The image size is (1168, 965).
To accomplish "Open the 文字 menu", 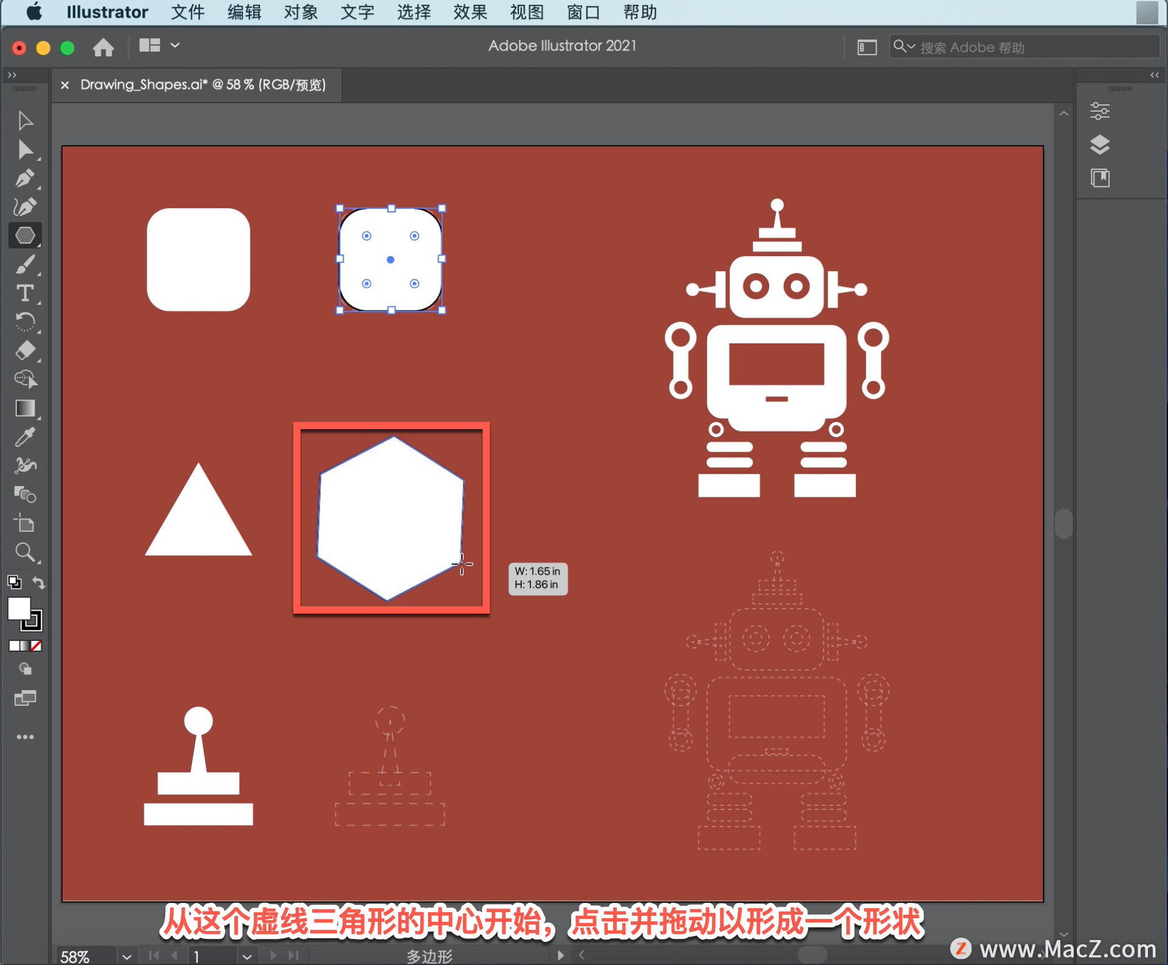I will tap(357, 12).
